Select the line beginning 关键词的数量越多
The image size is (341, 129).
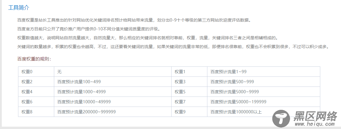click(x=174, y=47)
